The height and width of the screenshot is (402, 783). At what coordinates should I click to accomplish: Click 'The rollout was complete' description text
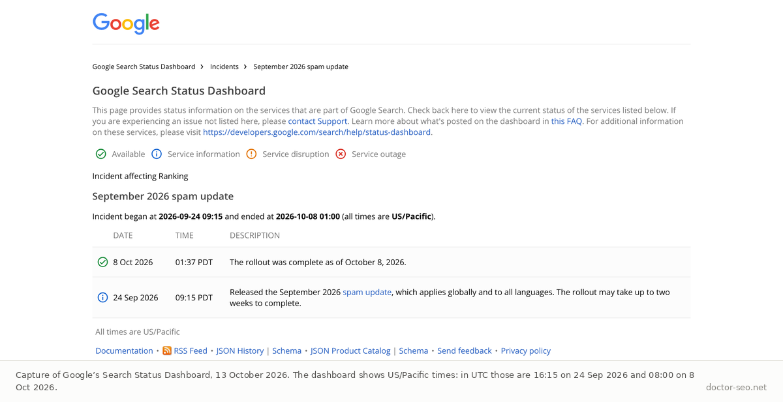point(318,262)
